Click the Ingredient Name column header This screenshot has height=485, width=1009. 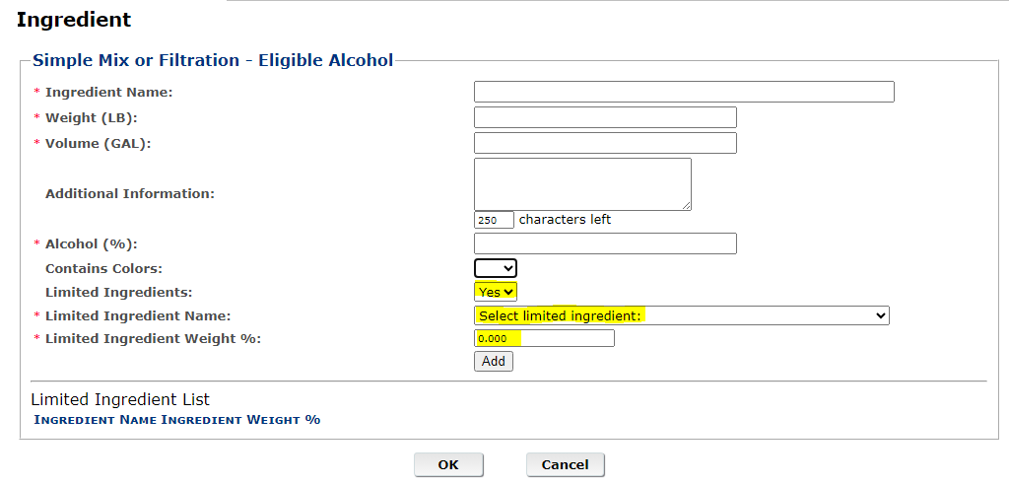pos(96,420)
